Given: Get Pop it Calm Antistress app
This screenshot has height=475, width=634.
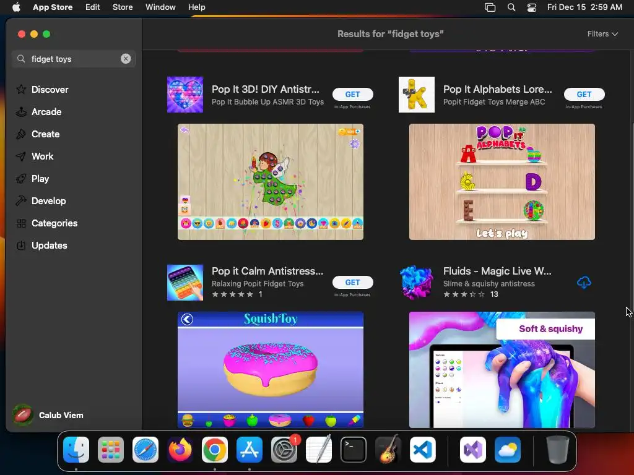Looking at the screenshot, I should [x=352, y=282].
